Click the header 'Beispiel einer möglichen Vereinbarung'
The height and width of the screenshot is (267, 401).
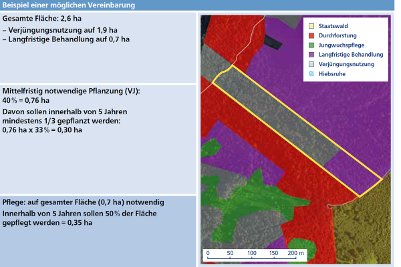tap(69, 5)
